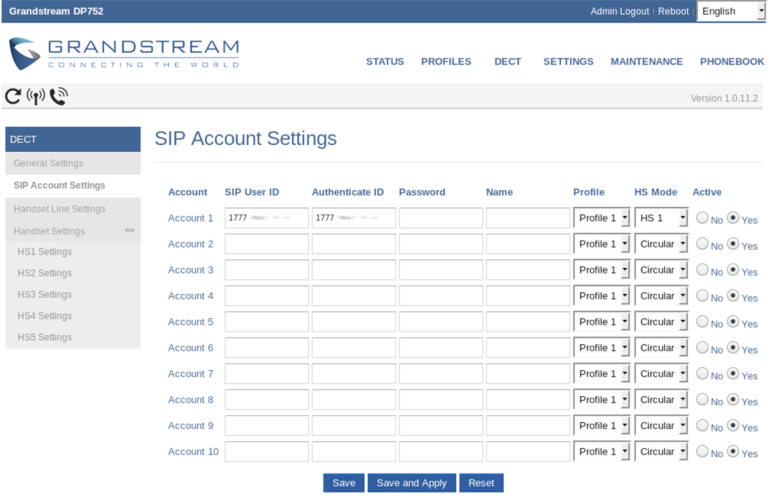Viewport: 772px width, 500px height.
Task: Open Profile dropdown for Account 6
Action: 601,347
